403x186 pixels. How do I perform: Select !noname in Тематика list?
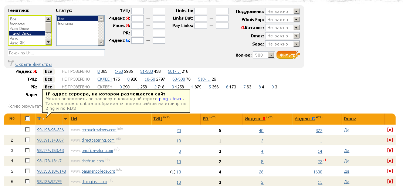pos(27,24)
